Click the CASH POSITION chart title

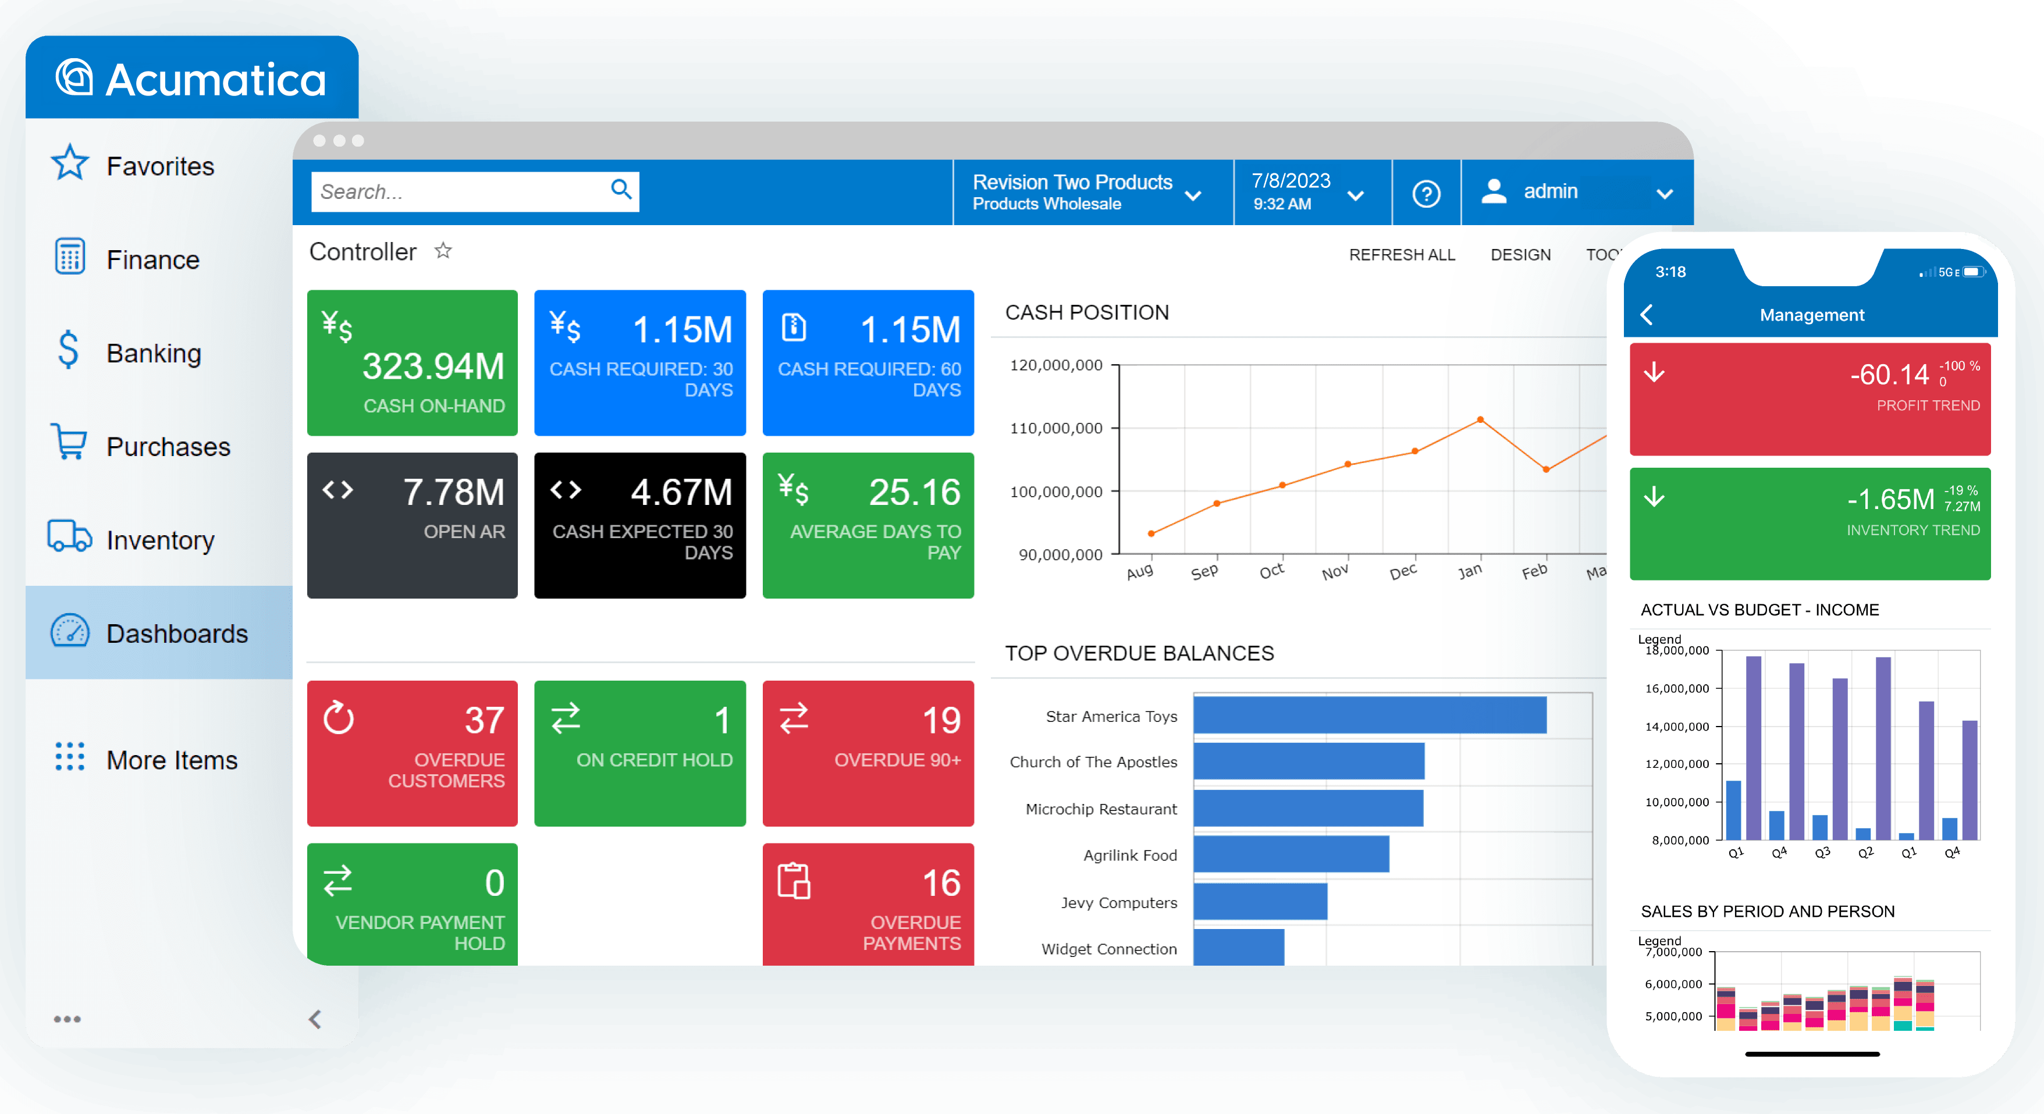[x=1087, y=312]
